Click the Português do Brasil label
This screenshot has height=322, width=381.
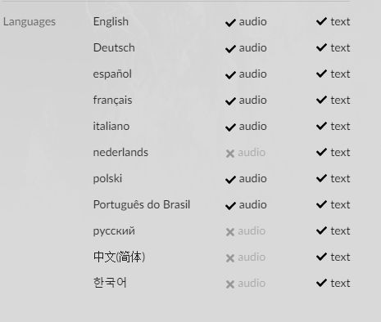(x=142, y=205)
